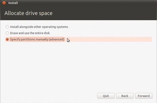Click the 'Install' window title text
This screenshot has height=103, width=157.
(13, 3)
